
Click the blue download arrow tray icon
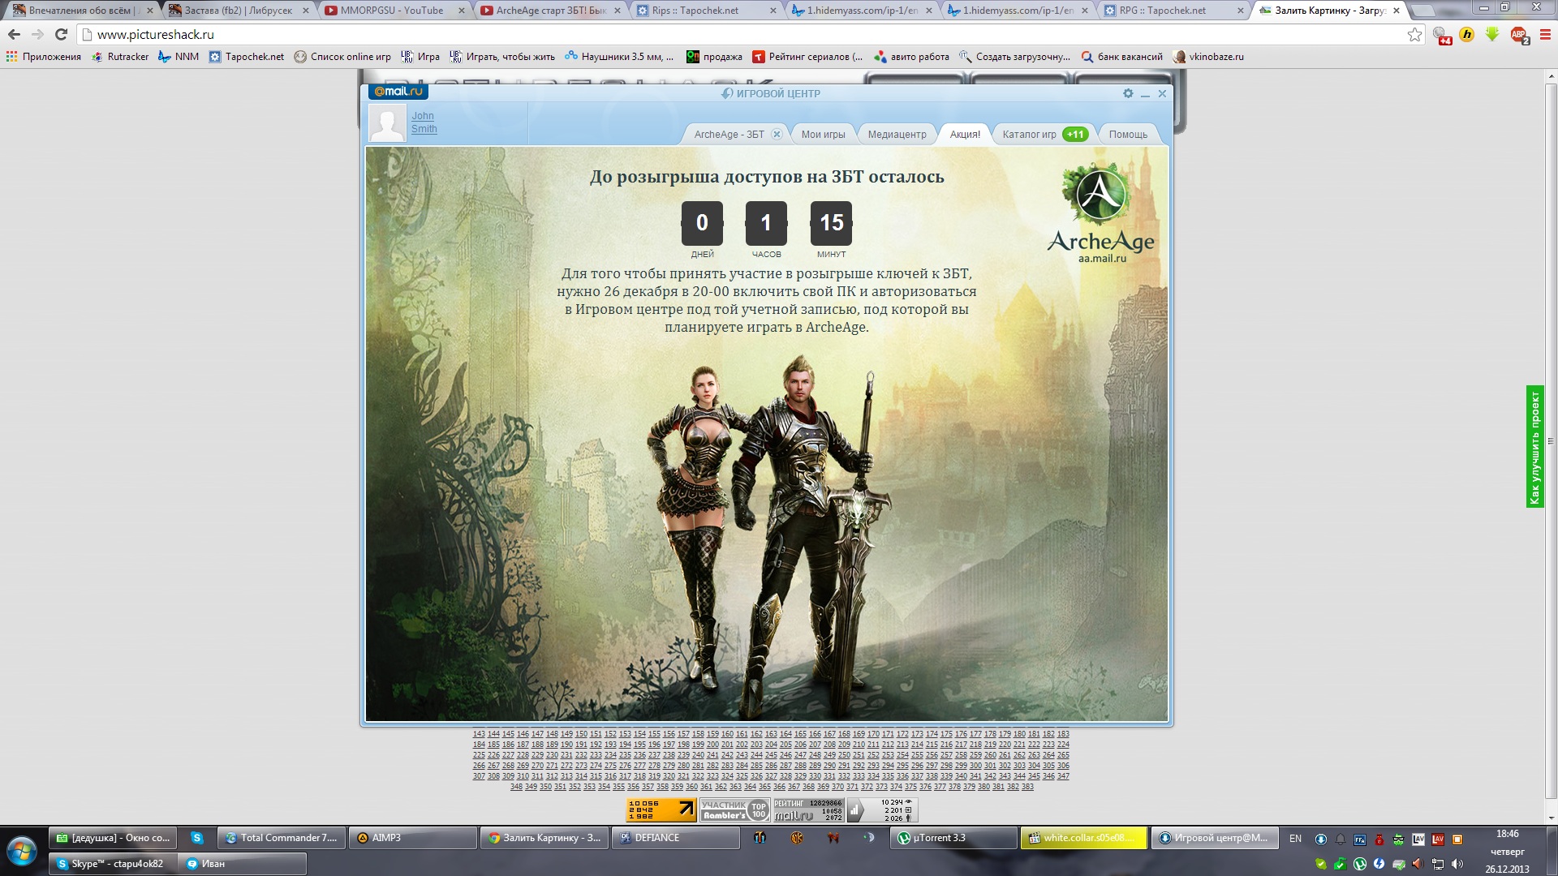pos(1321,839)
